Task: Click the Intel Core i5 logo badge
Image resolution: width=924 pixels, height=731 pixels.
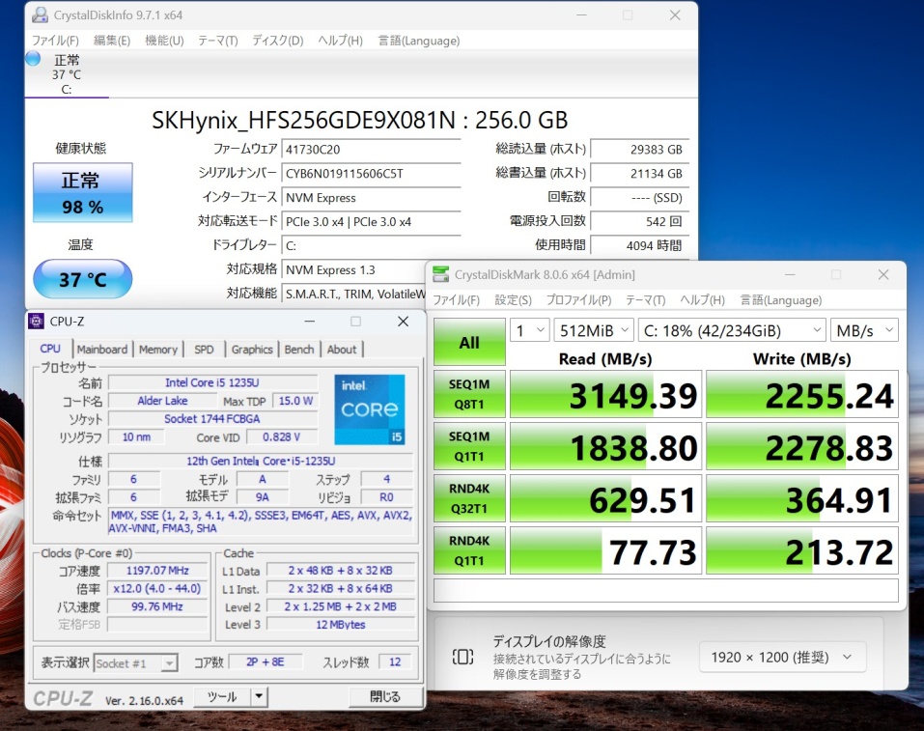Action: click(368, 410)
